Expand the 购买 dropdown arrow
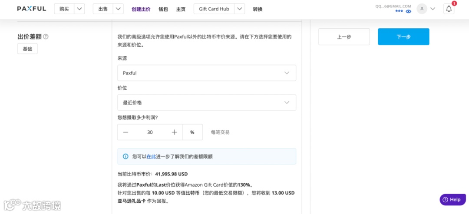This screenshot has height=214, width=469. (79, 9)
